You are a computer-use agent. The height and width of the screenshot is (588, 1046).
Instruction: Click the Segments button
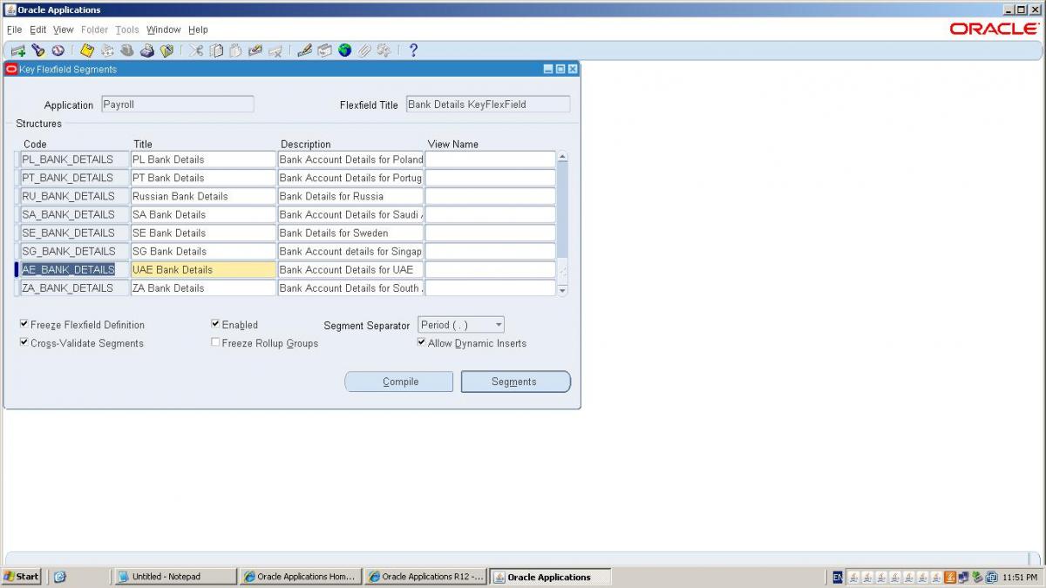tap(515, 382)
